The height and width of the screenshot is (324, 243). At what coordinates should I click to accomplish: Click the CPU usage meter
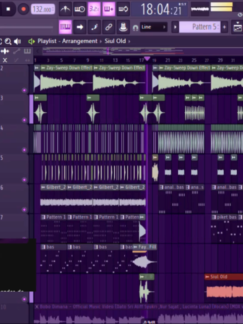coord(221,7)
